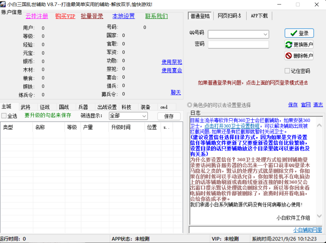Click the 更换账户 switch account refresh icon
Viewport: 326px width, 243px height.
coord(289,45)
